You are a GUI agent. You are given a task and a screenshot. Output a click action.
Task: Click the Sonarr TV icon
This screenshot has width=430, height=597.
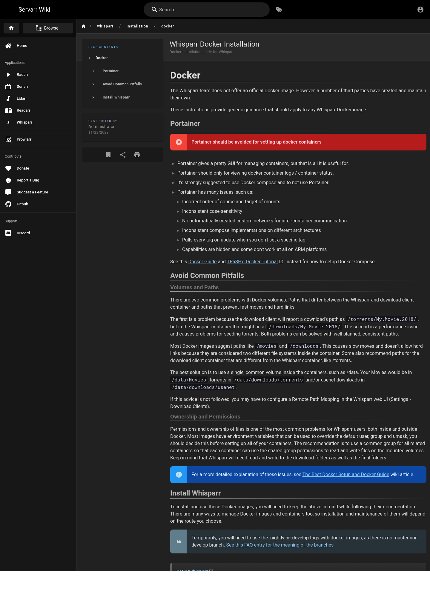pyautogui.click(x=8, y=87)
